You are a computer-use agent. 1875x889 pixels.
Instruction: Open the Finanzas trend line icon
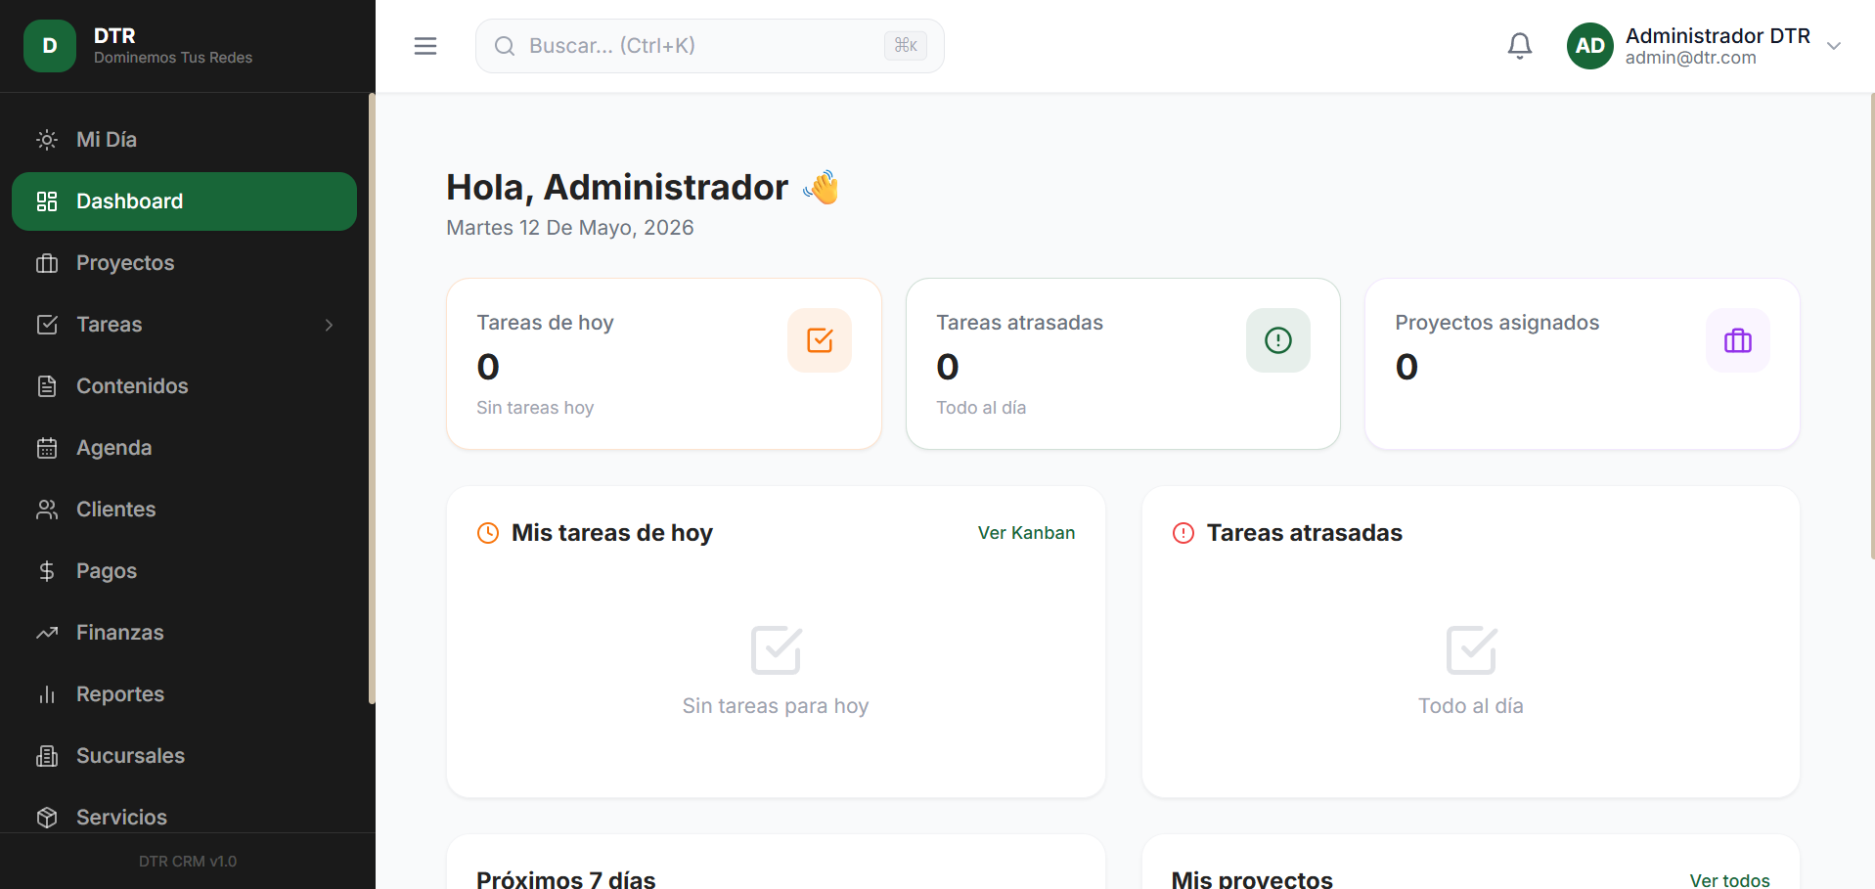47,633
